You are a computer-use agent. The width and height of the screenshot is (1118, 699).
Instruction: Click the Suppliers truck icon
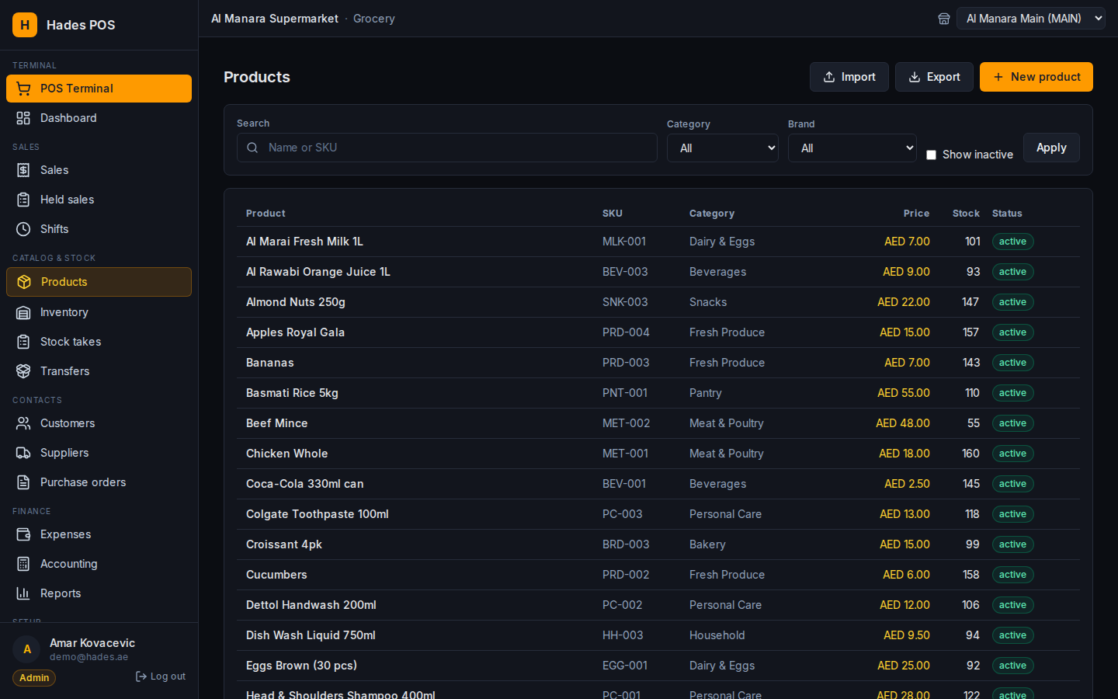pos(23,453)
